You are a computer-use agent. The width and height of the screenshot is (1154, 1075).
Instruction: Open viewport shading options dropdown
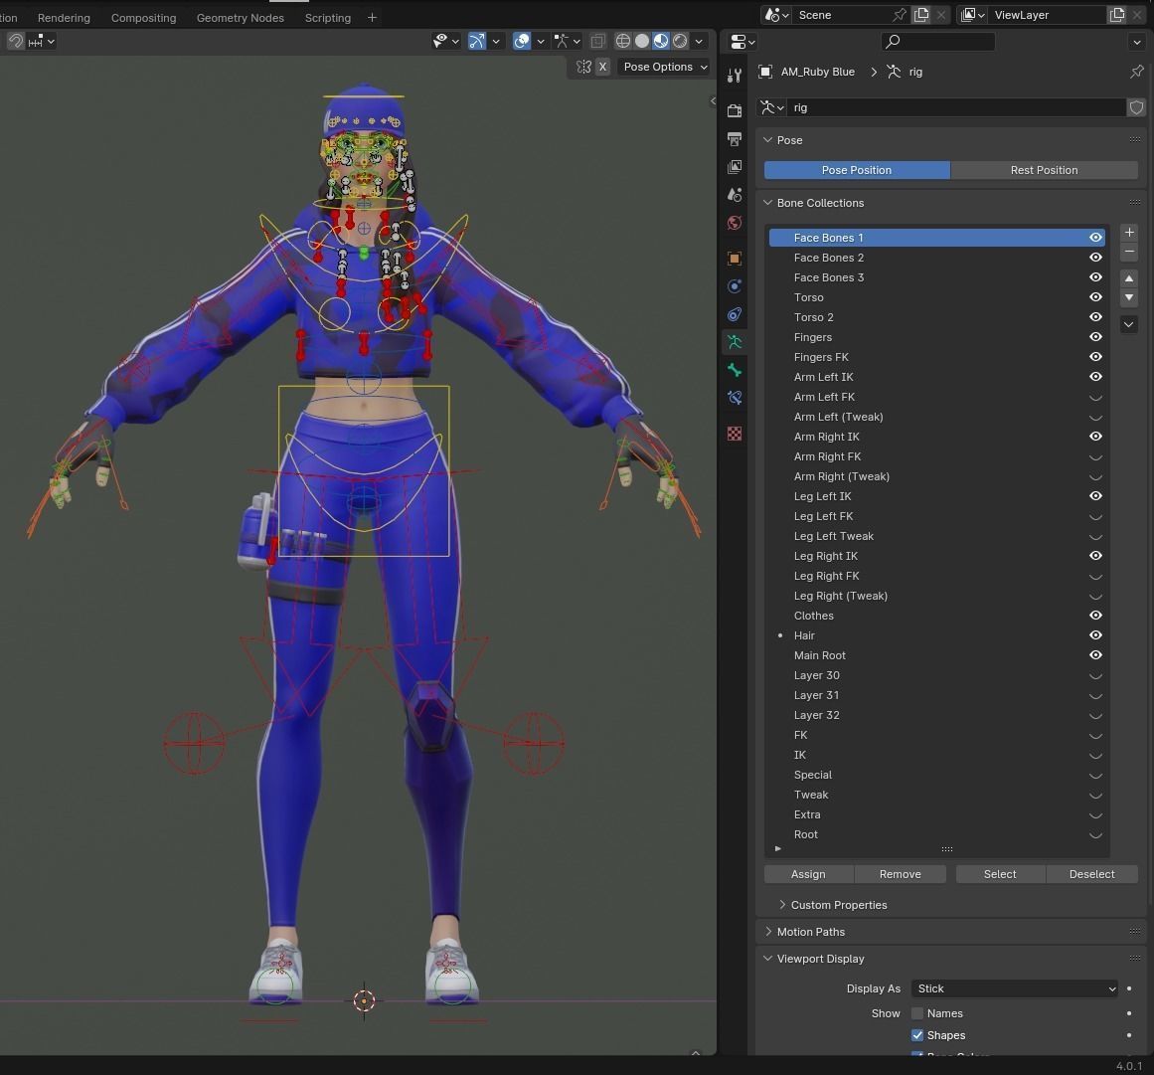pyautogui.click(x=699, y=41)
